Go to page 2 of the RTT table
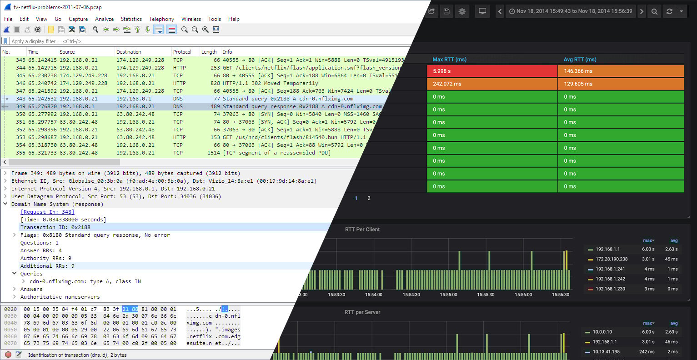 tap(369, 198)
